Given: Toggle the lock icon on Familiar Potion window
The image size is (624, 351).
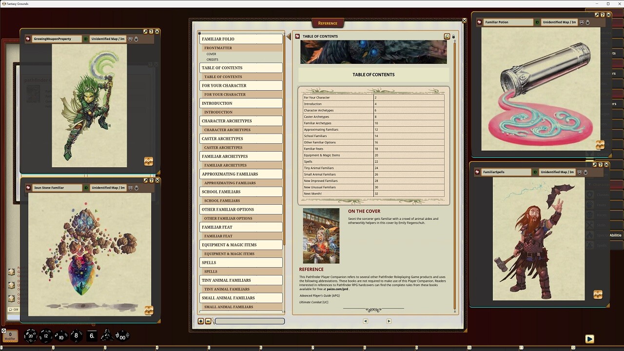Looking at the screenshot, I should coord(587,22).
